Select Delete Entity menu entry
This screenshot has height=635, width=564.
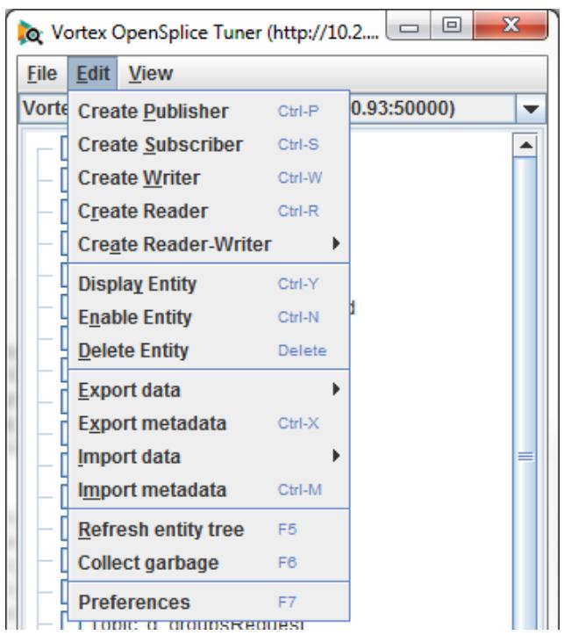[x=209, y=350]
